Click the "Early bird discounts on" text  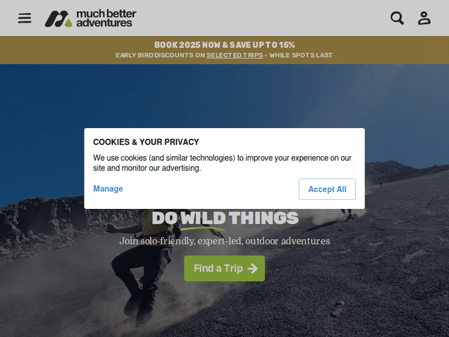tap(160, 55)
